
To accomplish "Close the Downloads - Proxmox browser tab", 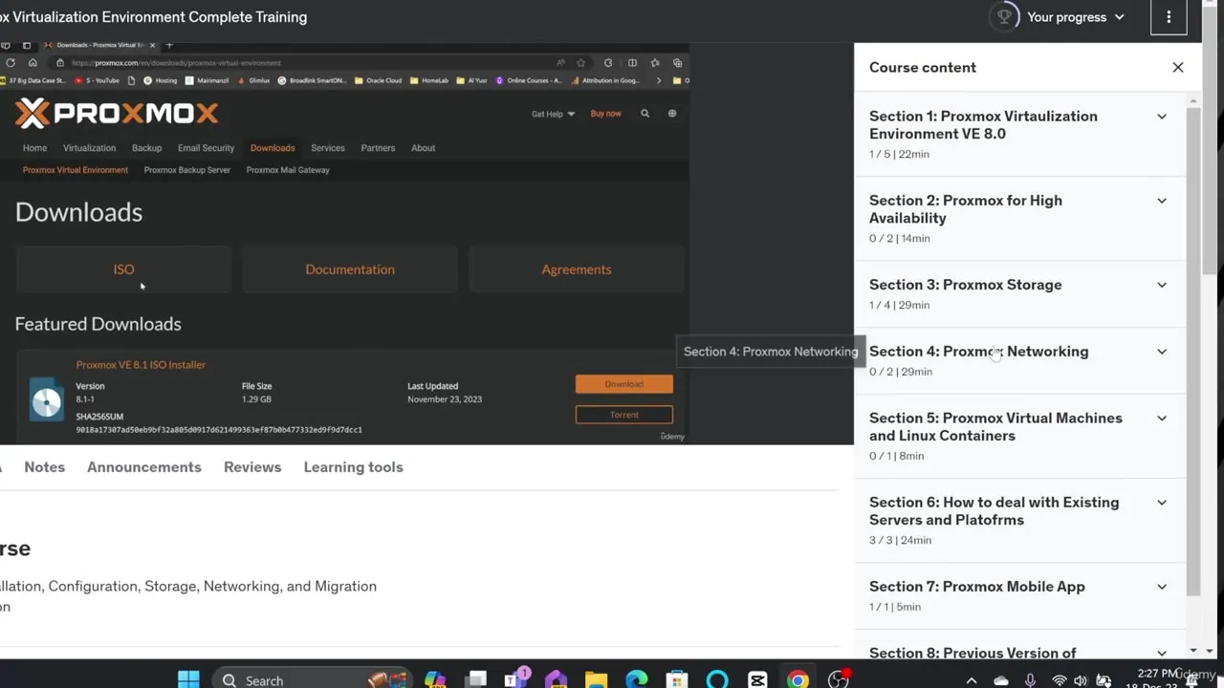I will coord(152,45).
